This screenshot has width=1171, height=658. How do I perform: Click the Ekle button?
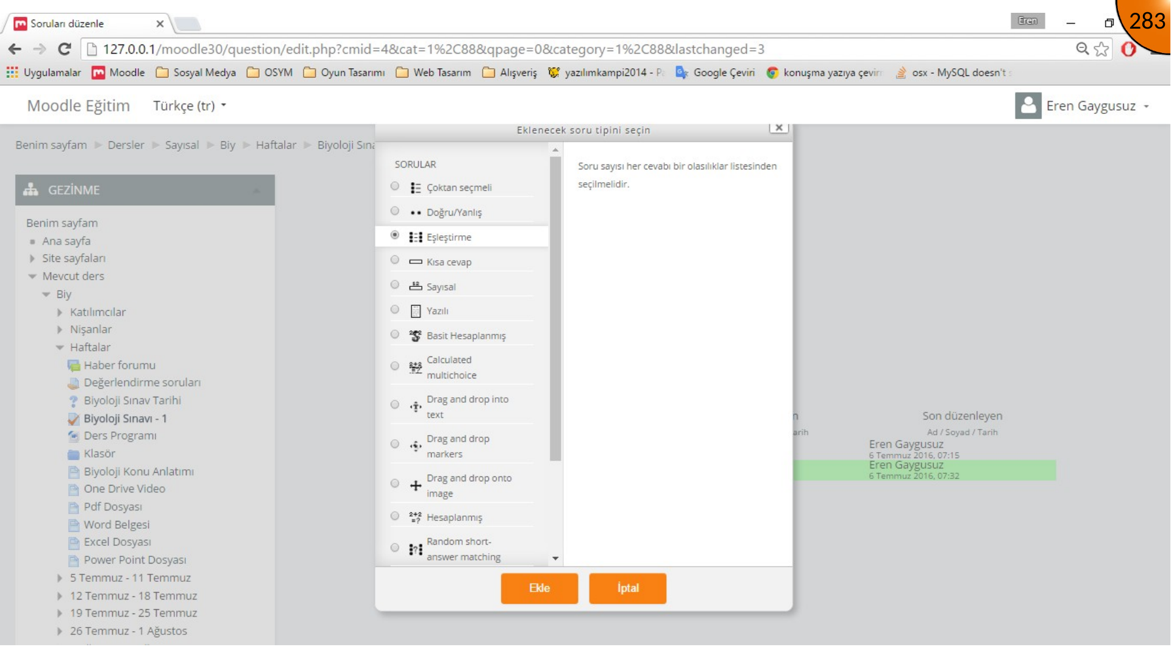pyautogui.click(x=539, y=589)
